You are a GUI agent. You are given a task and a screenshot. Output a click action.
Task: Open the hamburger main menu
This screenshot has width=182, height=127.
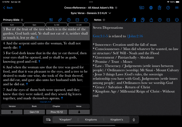177,8
